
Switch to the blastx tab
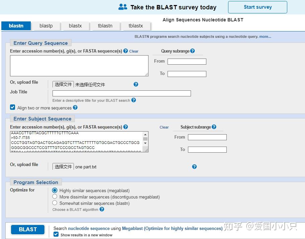pyautogui.click(x=75, y=26)
